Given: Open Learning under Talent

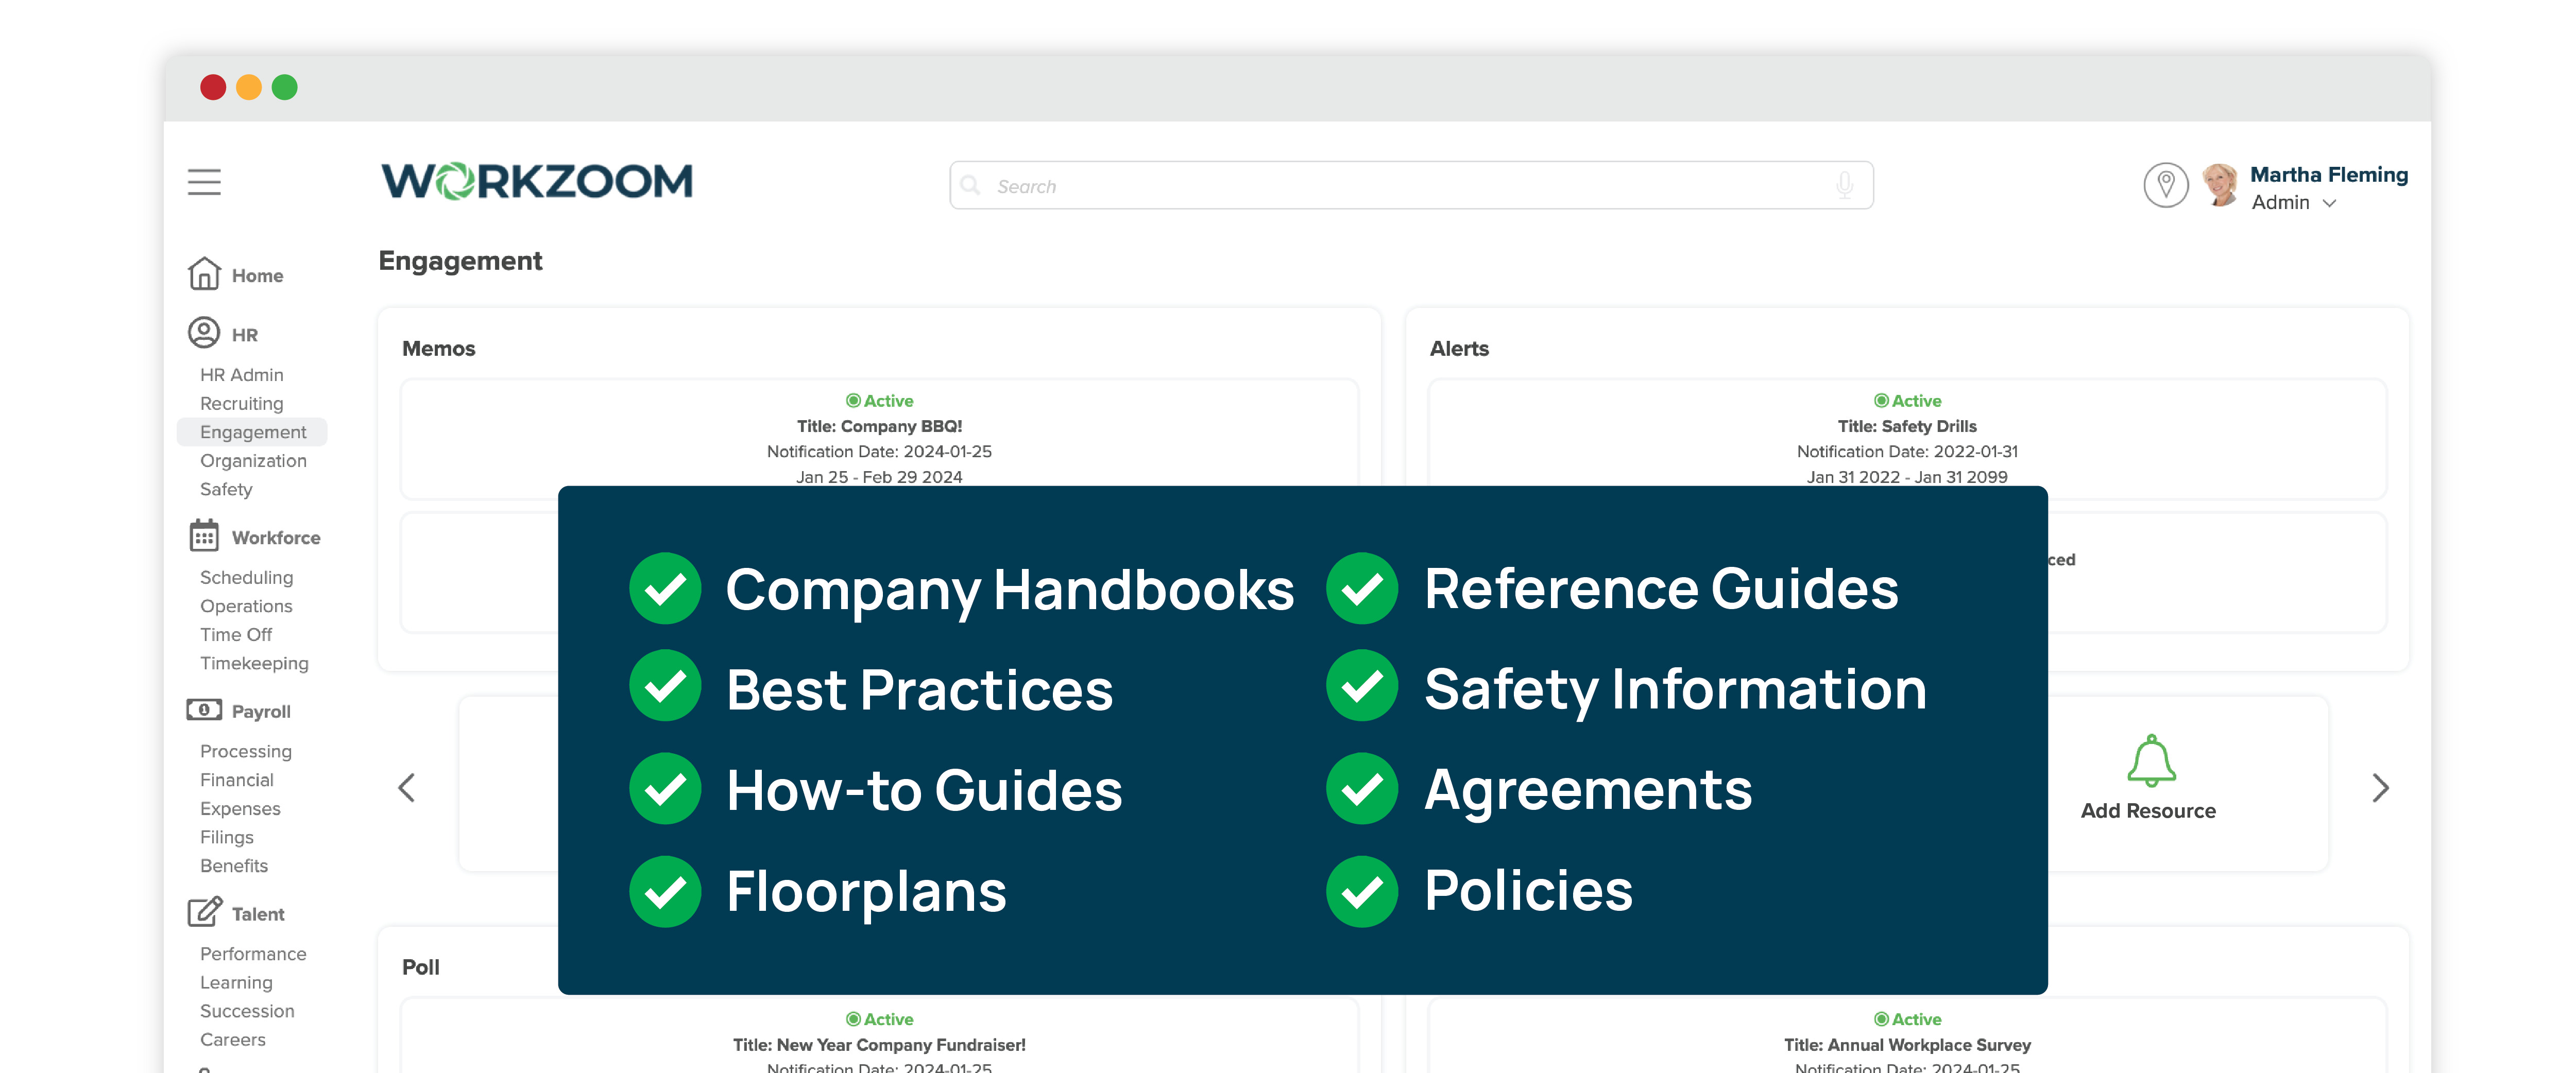Looking at the screenshot, I should tap(236, 983).
